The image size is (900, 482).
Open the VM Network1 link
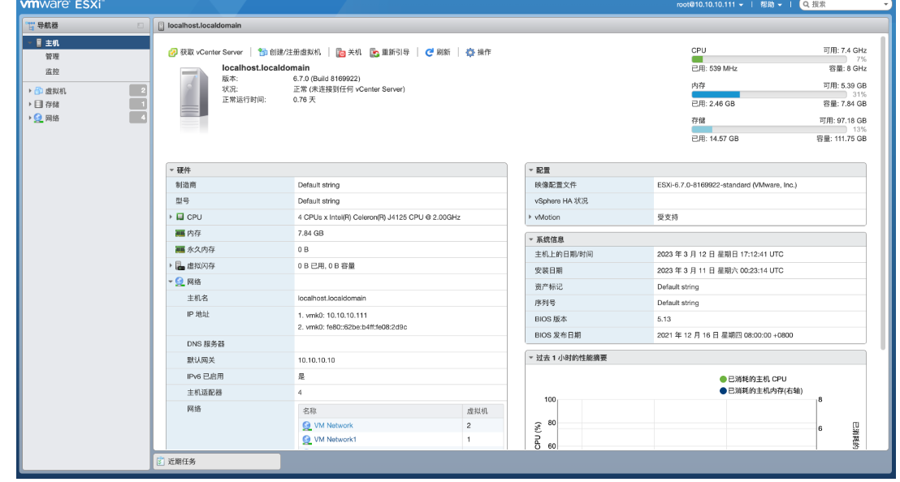pos(335,440)
